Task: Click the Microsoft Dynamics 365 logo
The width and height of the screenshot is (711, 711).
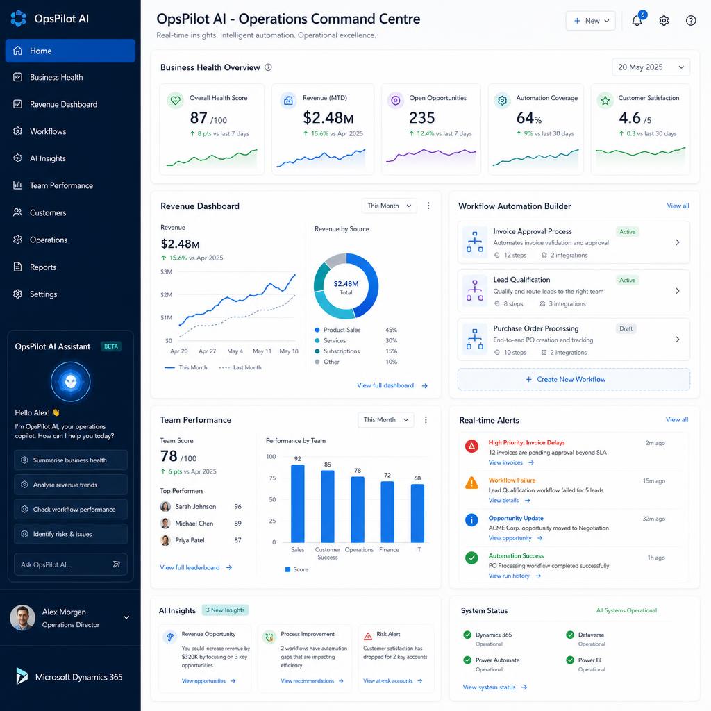Action: 21,676
